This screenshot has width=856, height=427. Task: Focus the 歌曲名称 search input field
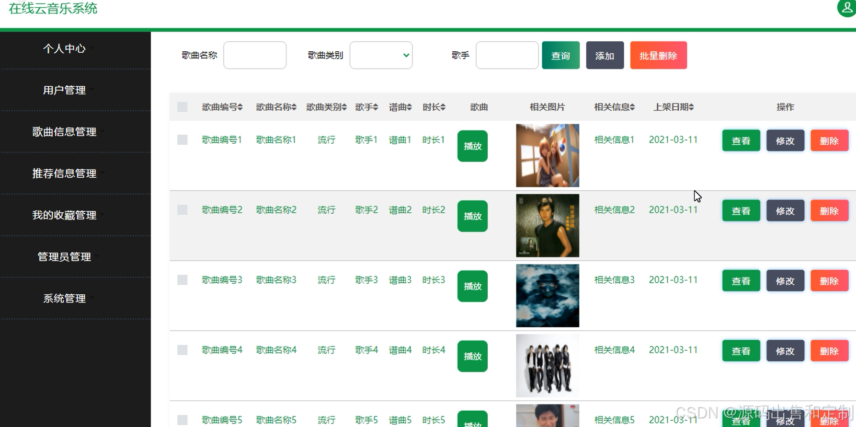coord(255,55)
